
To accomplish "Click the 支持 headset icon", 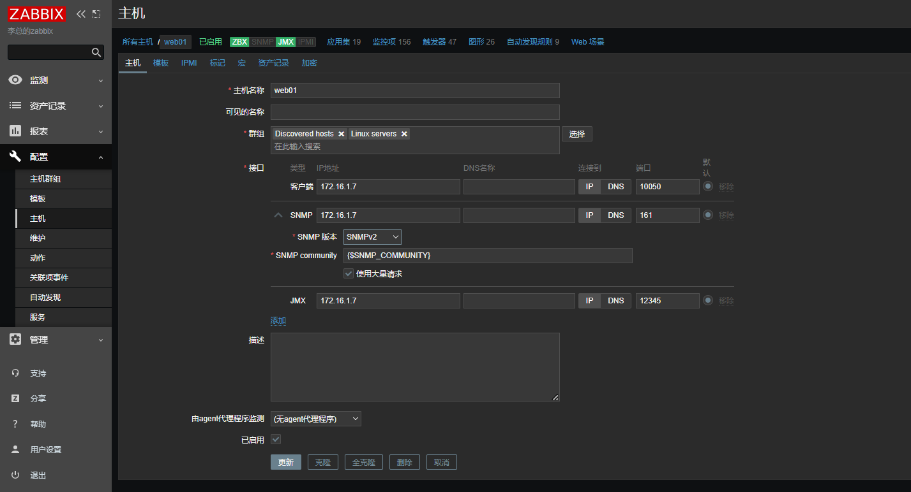I will click(15, 373).
